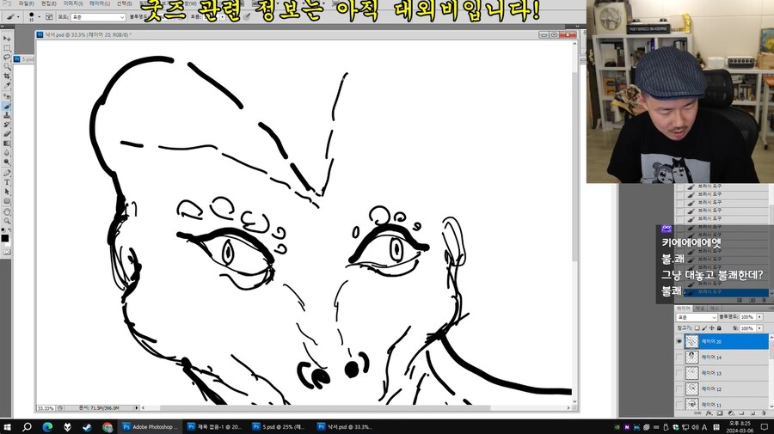The image size is (774, 434).
Task: Toggle Quick Mask mode button
Action: click(7, 252)
